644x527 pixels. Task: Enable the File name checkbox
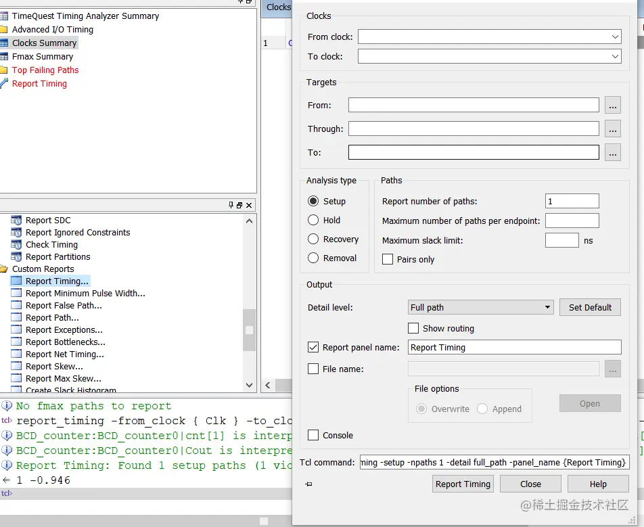[313, 369]
